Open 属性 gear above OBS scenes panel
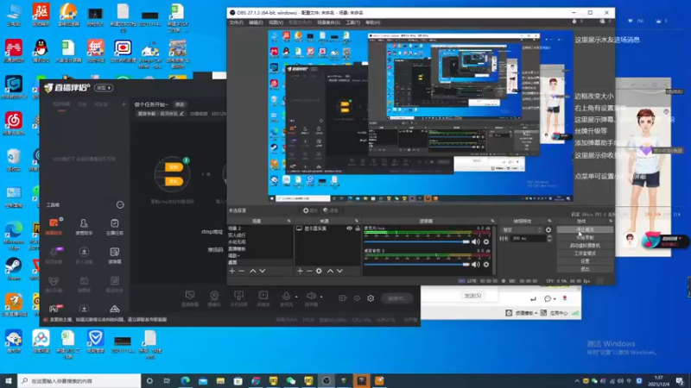The image size is (691, 388). 310,210
